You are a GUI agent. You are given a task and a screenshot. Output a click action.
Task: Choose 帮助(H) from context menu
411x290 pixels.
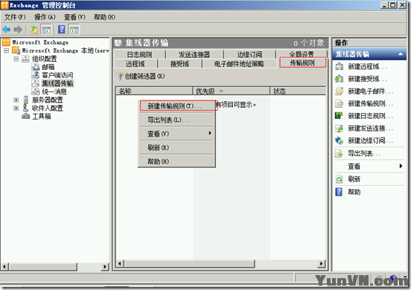pos(176,161)
